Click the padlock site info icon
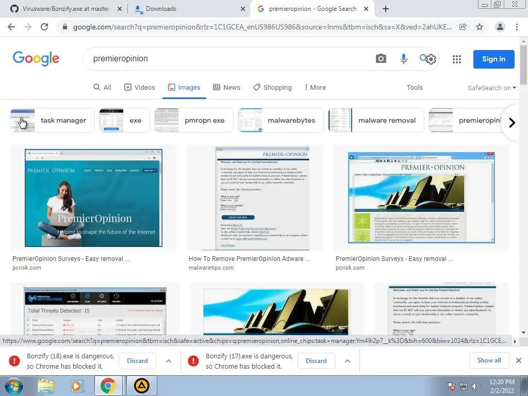528x396 pixels. (65, 27)
